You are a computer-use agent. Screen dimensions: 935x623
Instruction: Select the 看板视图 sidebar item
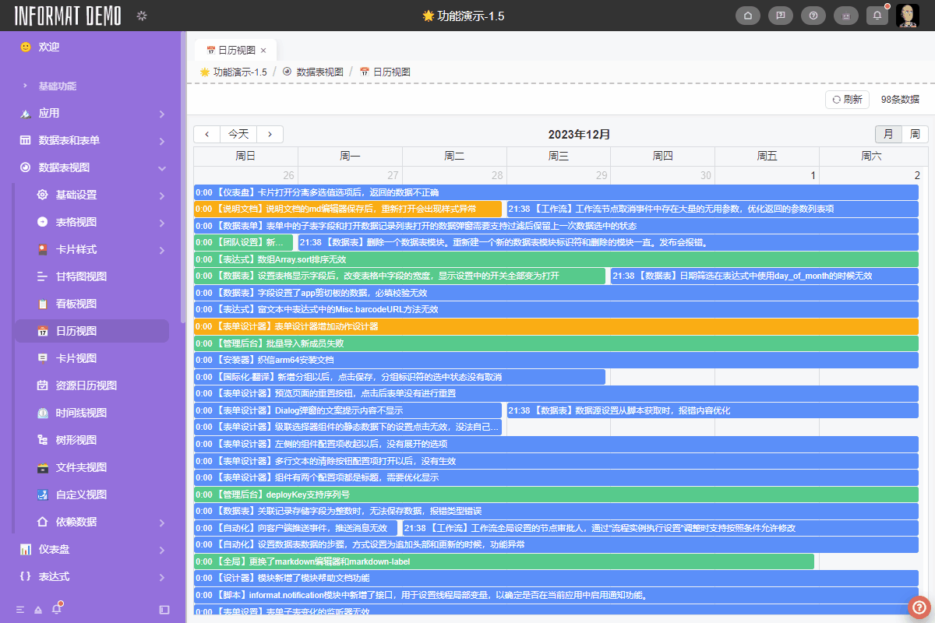click(76, 304)
